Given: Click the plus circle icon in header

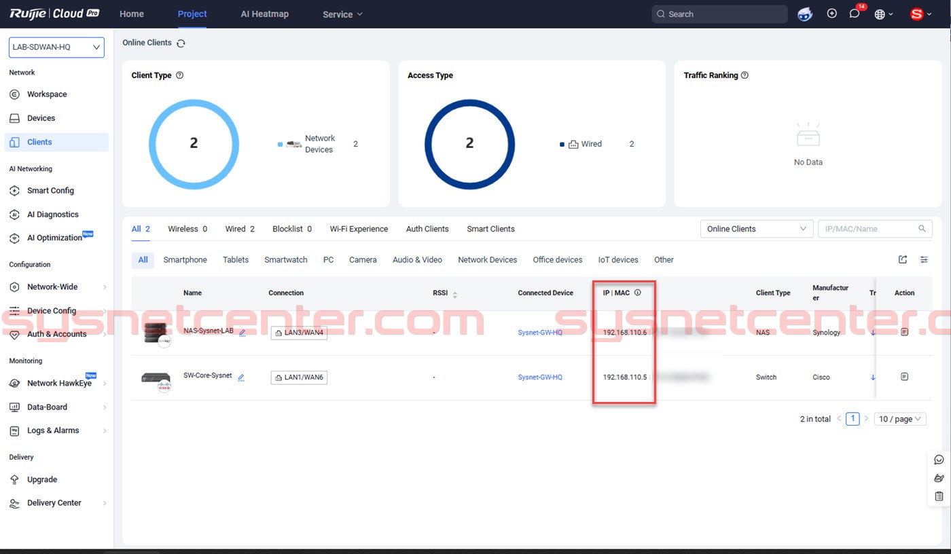Looking at the screenshot, I should coord(832,14).
